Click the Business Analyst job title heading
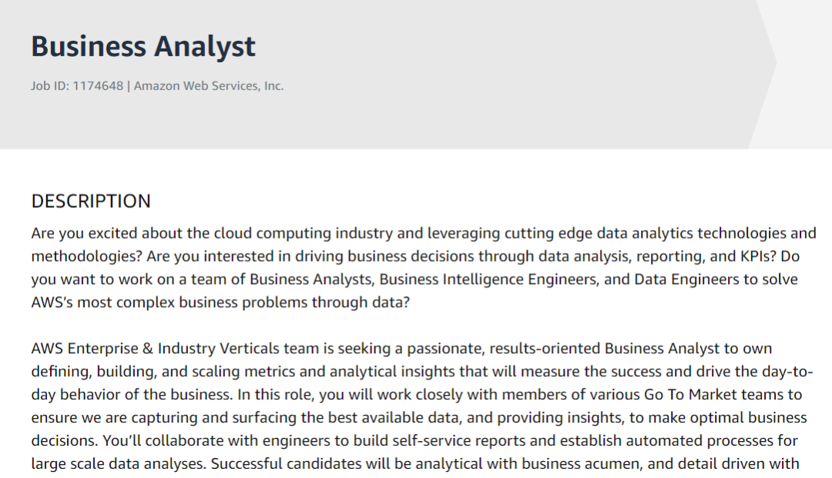 [x=143, y=47]
